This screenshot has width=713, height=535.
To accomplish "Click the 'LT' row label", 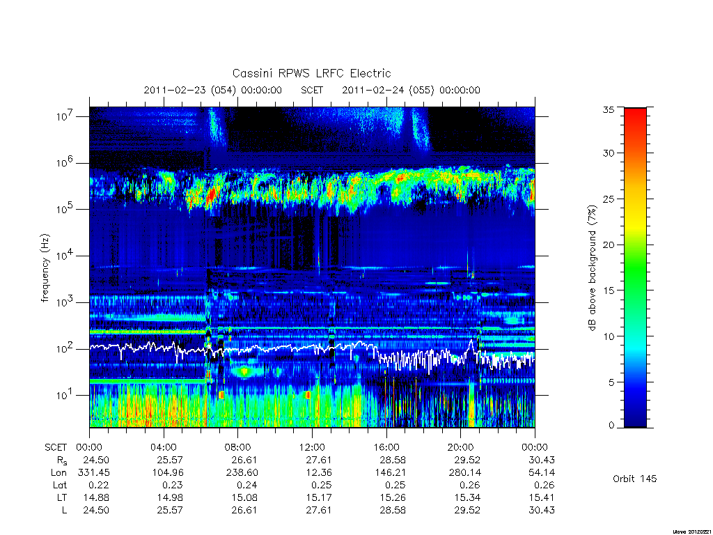I will 62,497.
